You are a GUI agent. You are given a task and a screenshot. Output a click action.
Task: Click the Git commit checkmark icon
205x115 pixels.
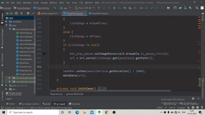coord(152,8)
